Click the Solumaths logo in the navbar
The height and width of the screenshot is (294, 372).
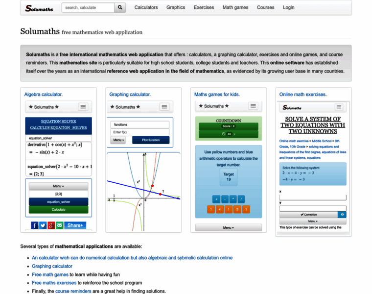39,8
